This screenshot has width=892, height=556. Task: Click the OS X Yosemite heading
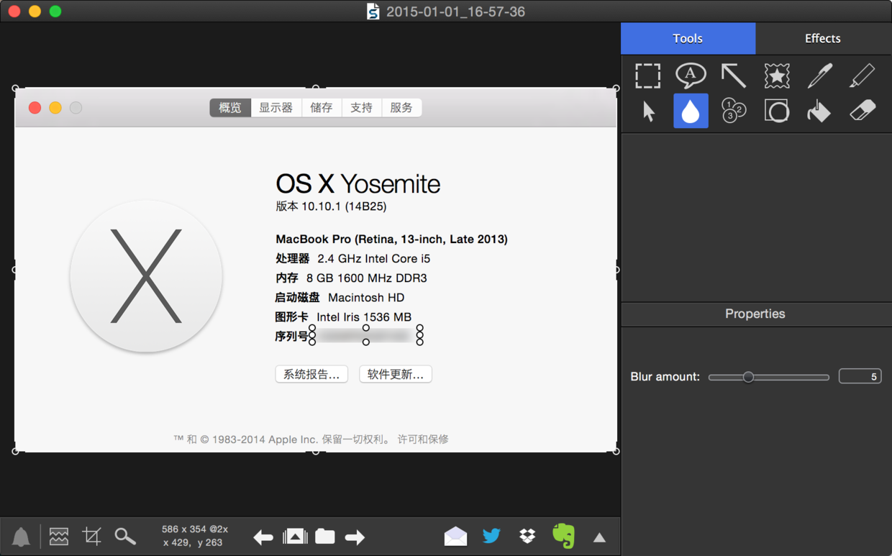click(358, 184)
